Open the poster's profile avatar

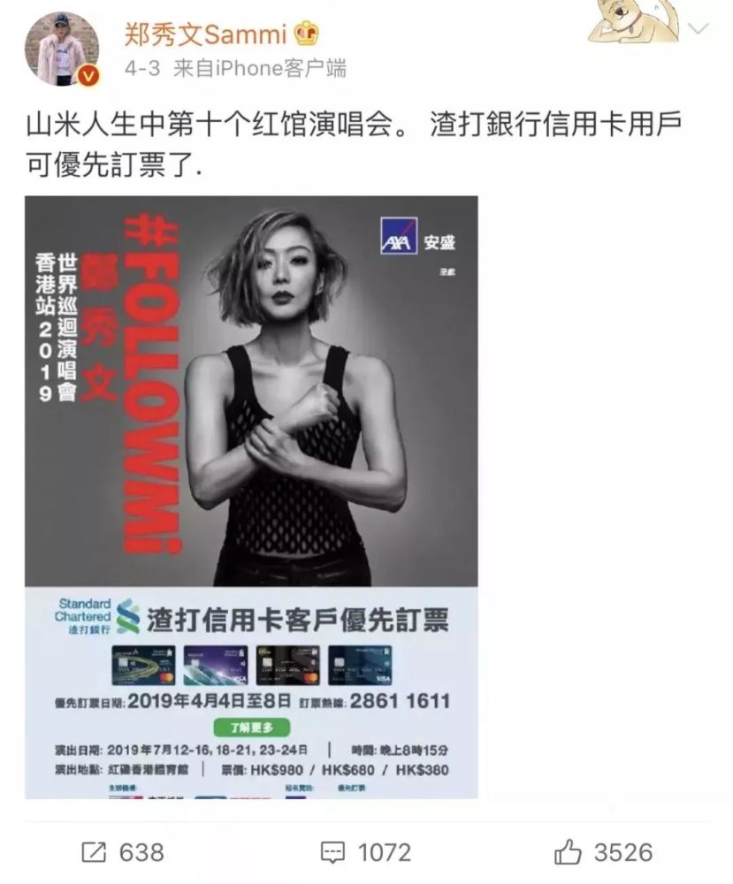[x=62, y=49]
